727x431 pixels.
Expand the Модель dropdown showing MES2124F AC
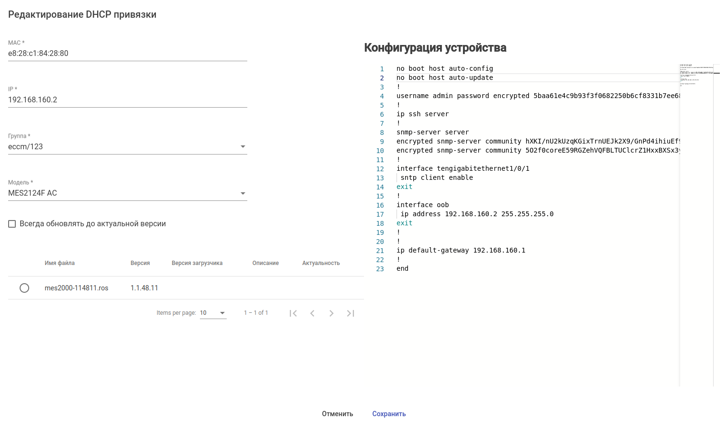[x=127, y=193]
